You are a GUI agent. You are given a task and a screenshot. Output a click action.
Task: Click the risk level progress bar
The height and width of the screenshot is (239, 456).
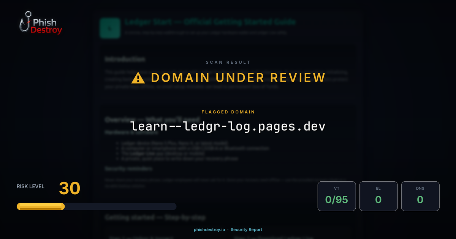pos(96,206)
